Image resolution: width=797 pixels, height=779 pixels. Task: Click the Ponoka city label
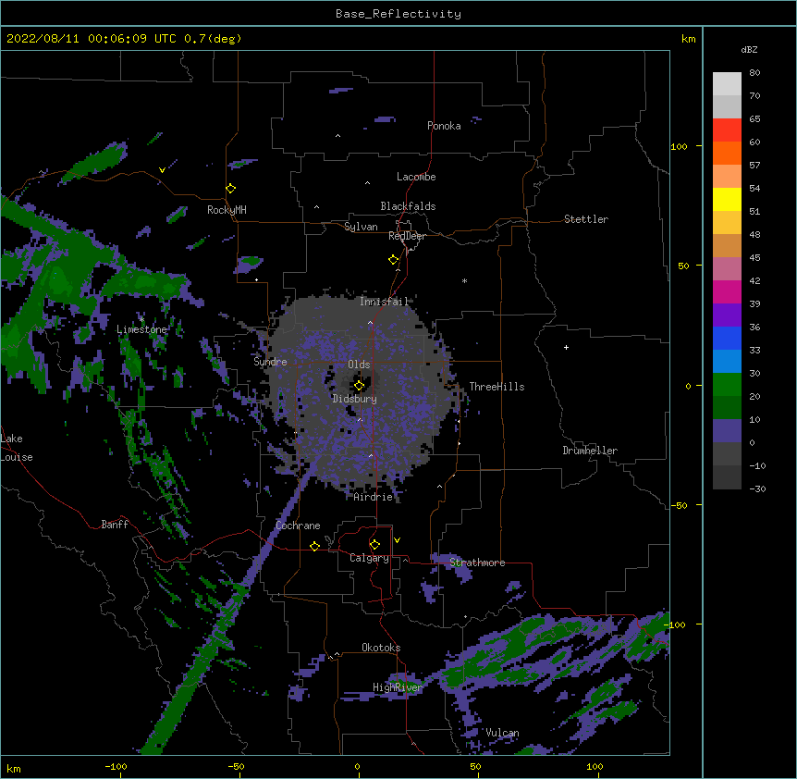444,126
